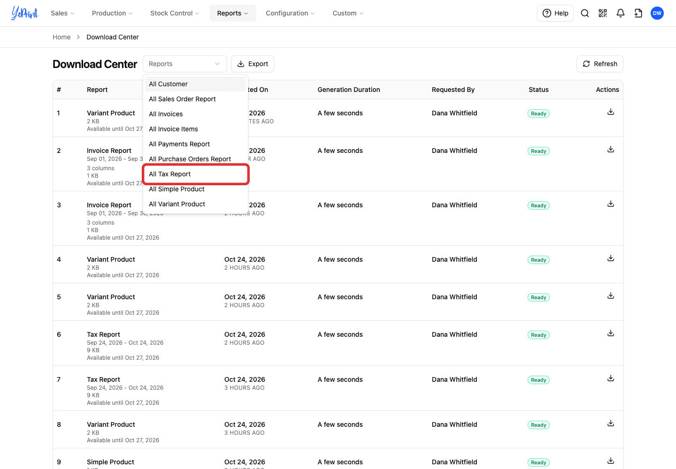Open the search icon in the header
This screenshot has height=469, width=676.
pos(585,13)
